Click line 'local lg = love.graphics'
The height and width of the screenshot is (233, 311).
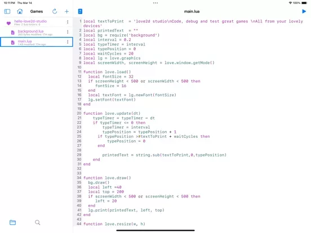(x=112, y=58)
